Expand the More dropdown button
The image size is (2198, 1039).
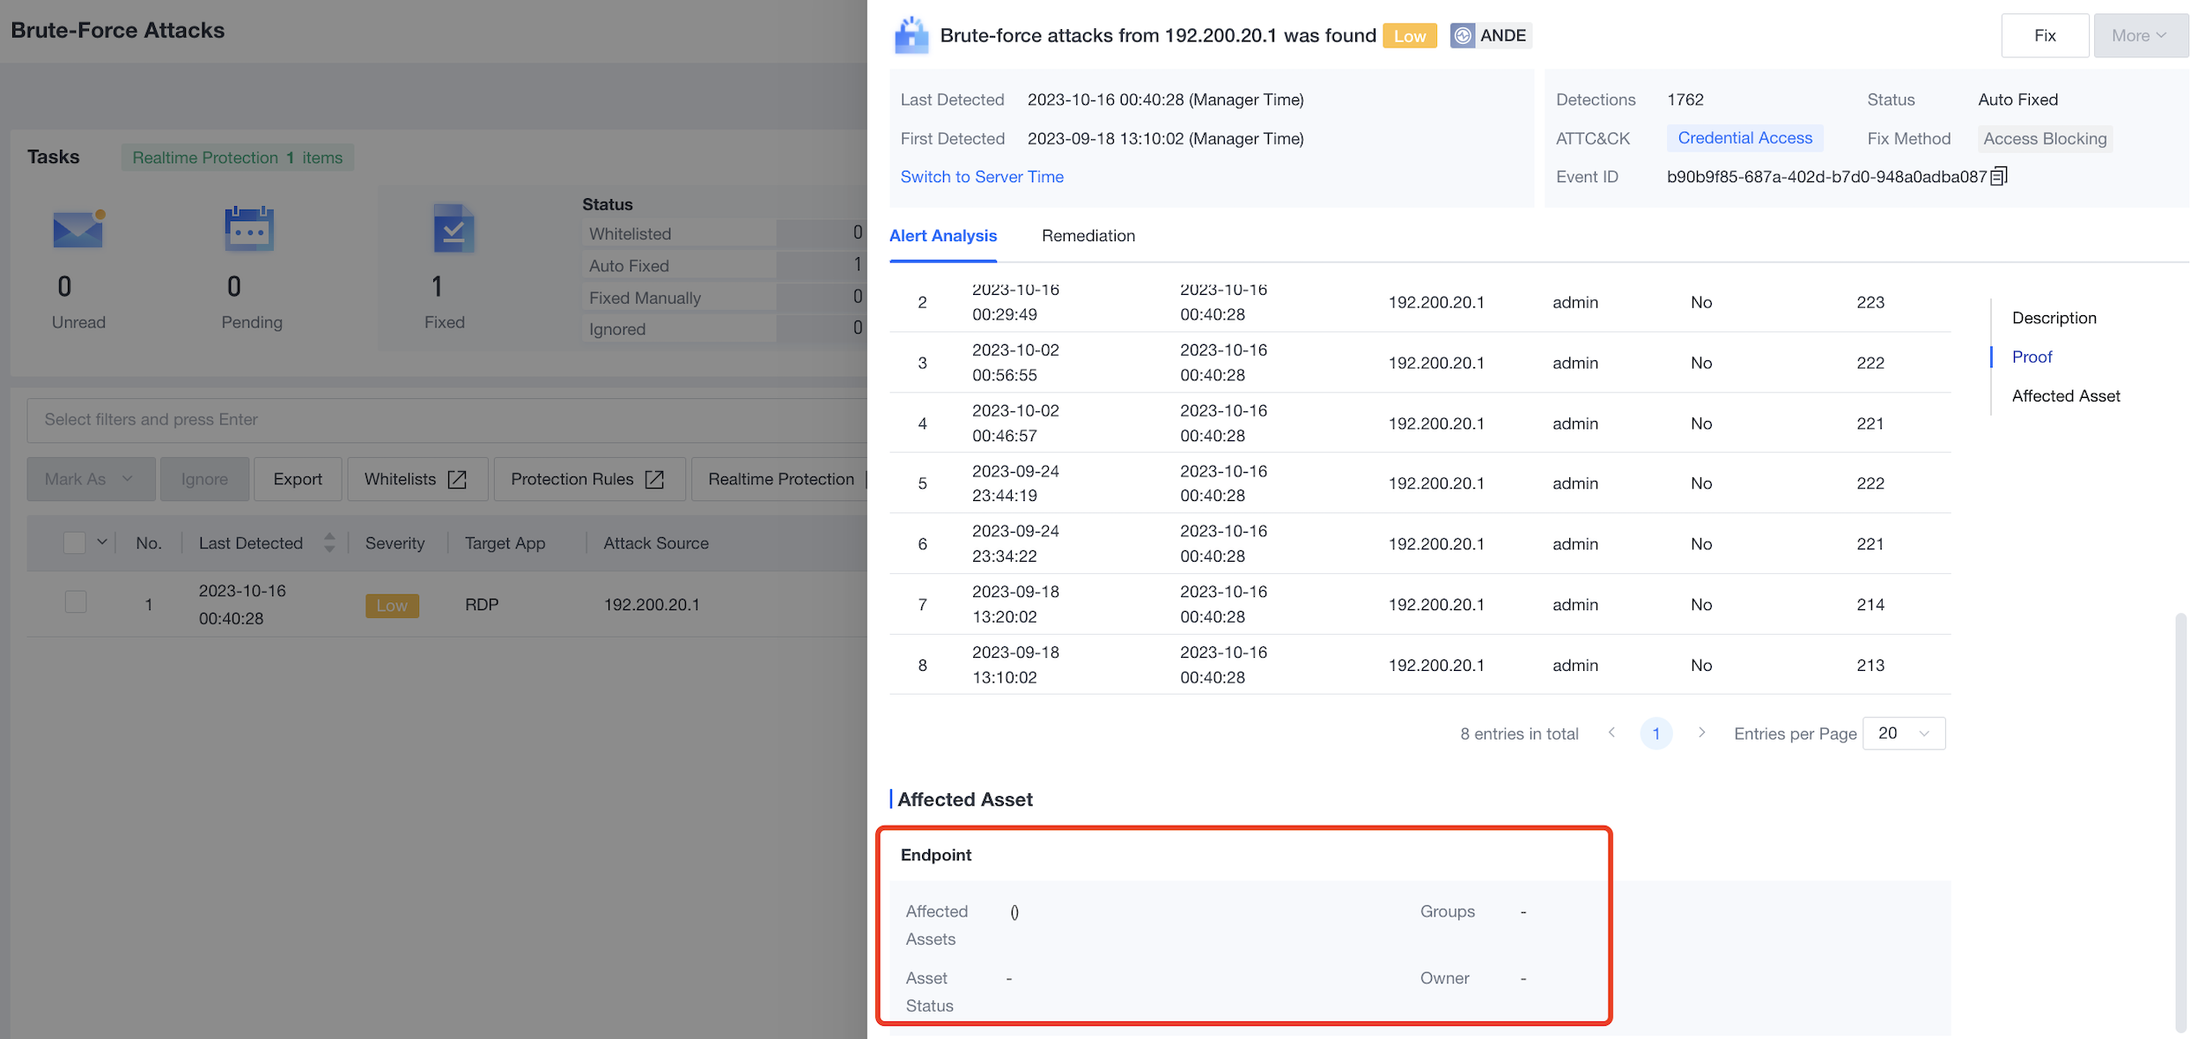[2140, 36]
